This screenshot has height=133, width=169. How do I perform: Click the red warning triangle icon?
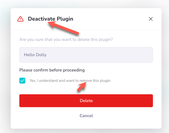(x=20, y=19)
